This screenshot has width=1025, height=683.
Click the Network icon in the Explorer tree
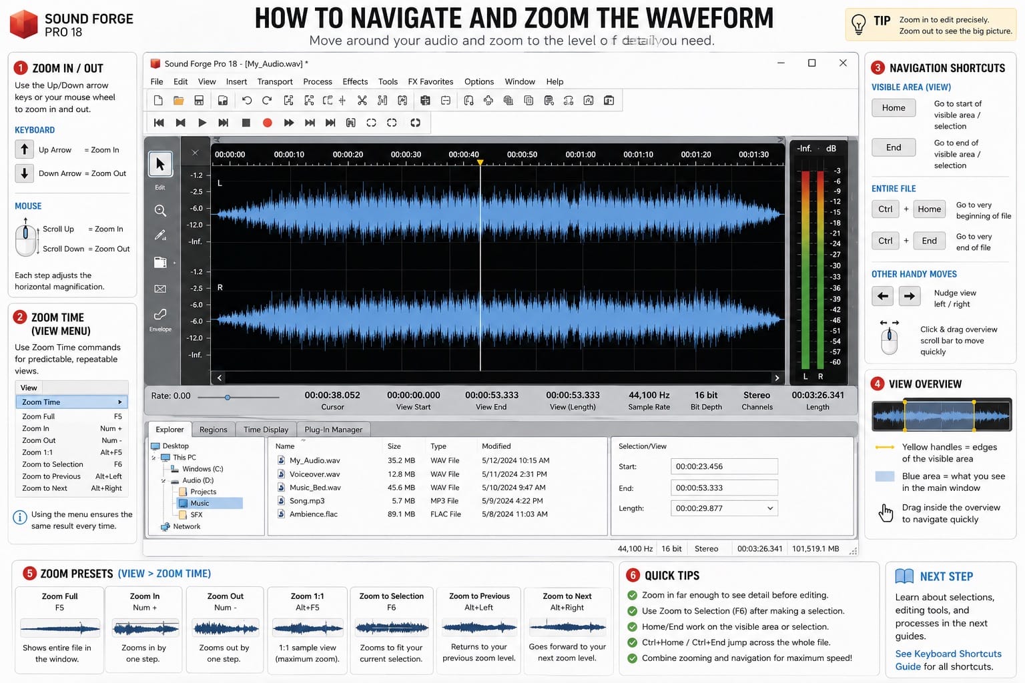[x=165, y=527]
